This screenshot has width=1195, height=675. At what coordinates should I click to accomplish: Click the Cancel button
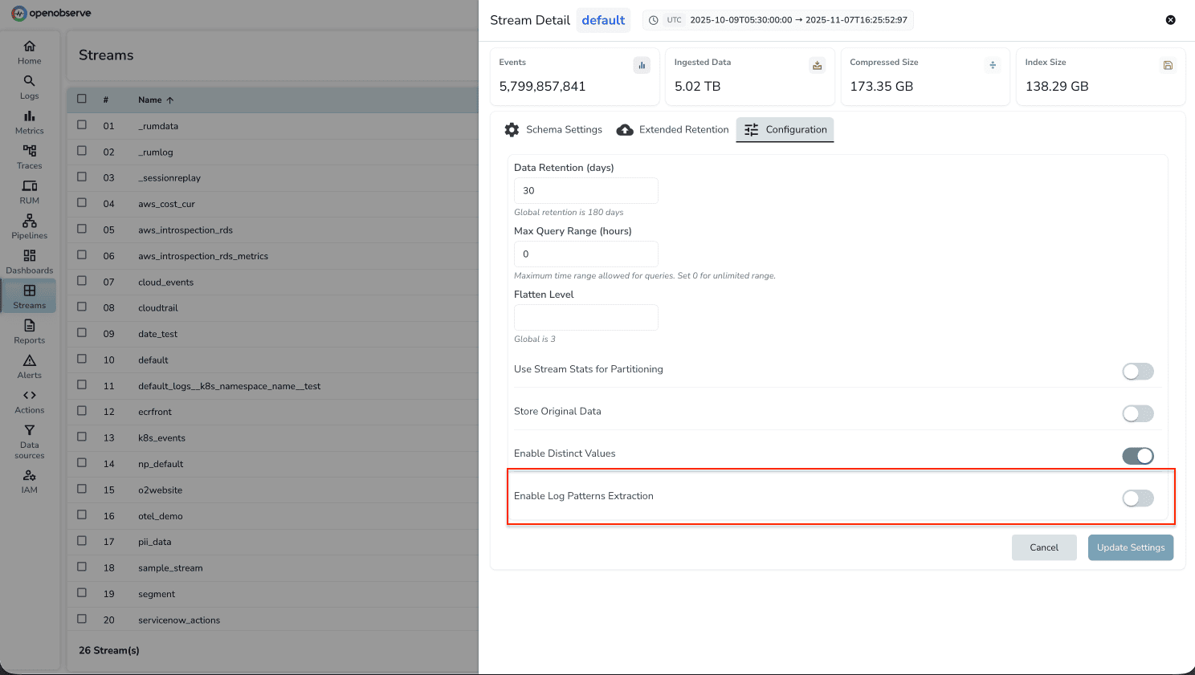1043,547
